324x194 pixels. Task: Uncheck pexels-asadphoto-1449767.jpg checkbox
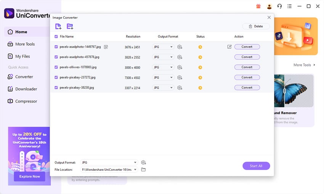[56, 47]
